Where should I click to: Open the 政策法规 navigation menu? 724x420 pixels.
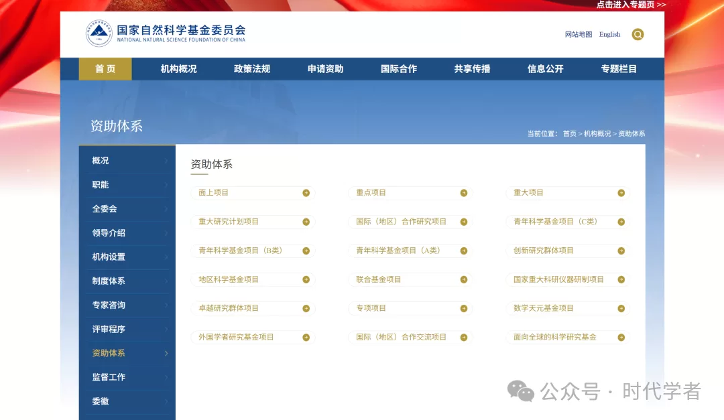coord(252,69)
